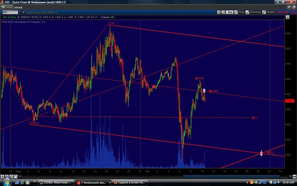Open the Drawings menu
Screen dimensions: 297x186
pyautogui.click(x=253, y=12)
